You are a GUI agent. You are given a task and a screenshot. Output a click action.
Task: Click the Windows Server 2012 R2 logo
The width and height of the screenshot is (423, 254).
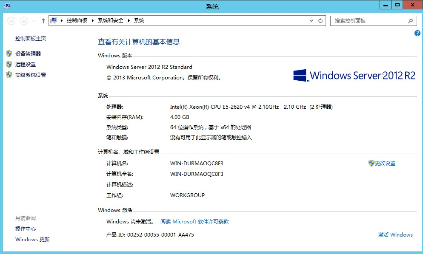pos(354,76)
